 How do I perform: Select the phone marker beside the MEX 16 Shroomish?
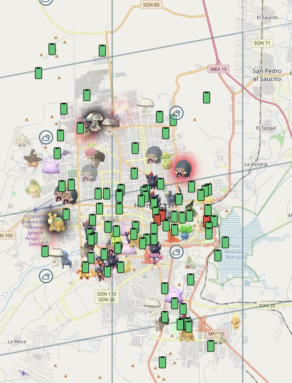pyautogui.click(x=211, y=346)
